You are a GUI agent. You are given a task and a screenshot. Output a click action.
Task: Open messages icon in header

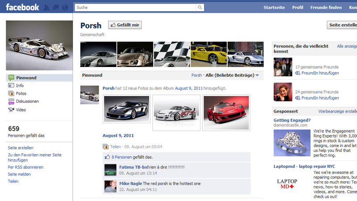click(x=55, y=8)
